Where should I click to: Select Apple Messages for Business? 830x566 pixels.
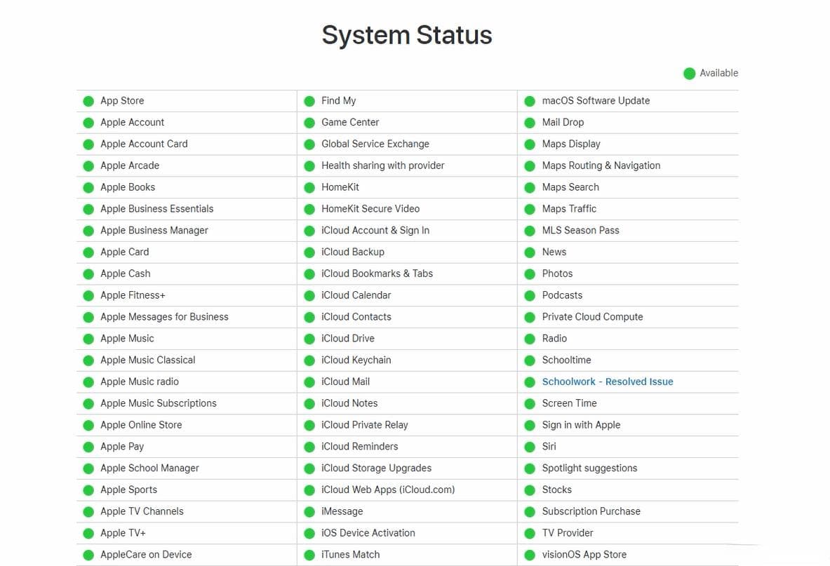(165, 317)
